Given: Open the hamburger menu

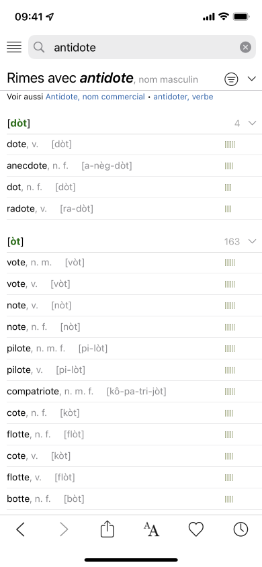Looking at the screenshot, I should [x=14, y=47].
